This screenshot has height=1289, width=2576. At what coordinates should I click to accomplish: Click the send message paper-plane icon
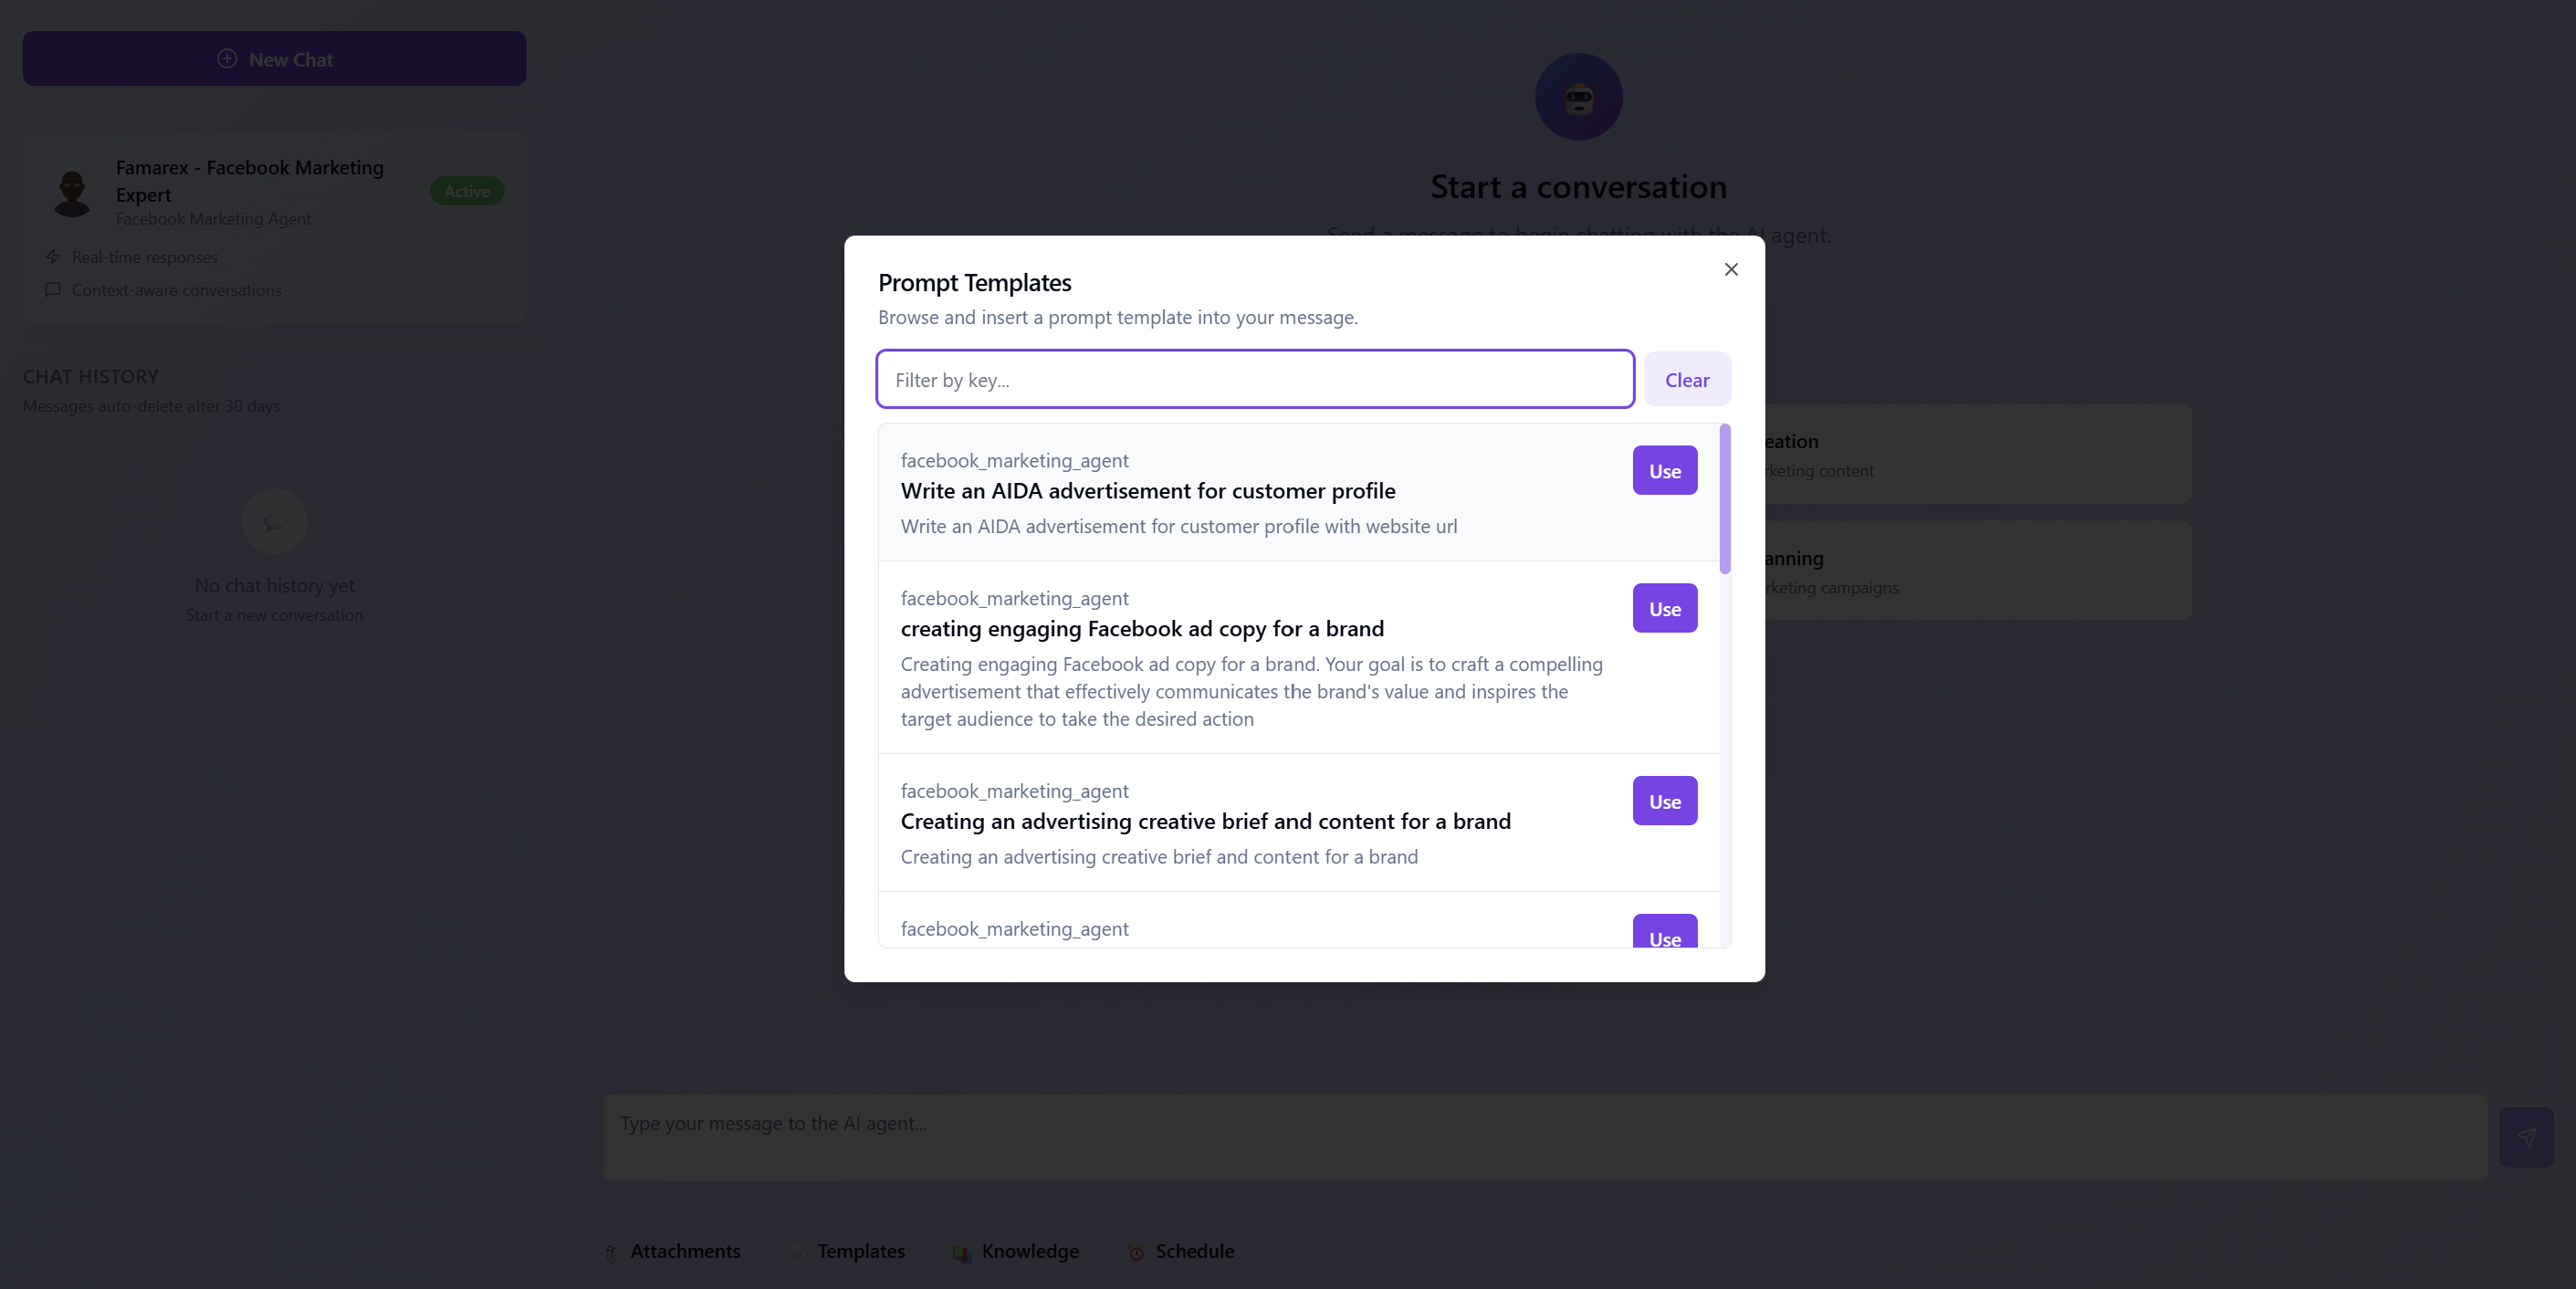[2525, 1137]
